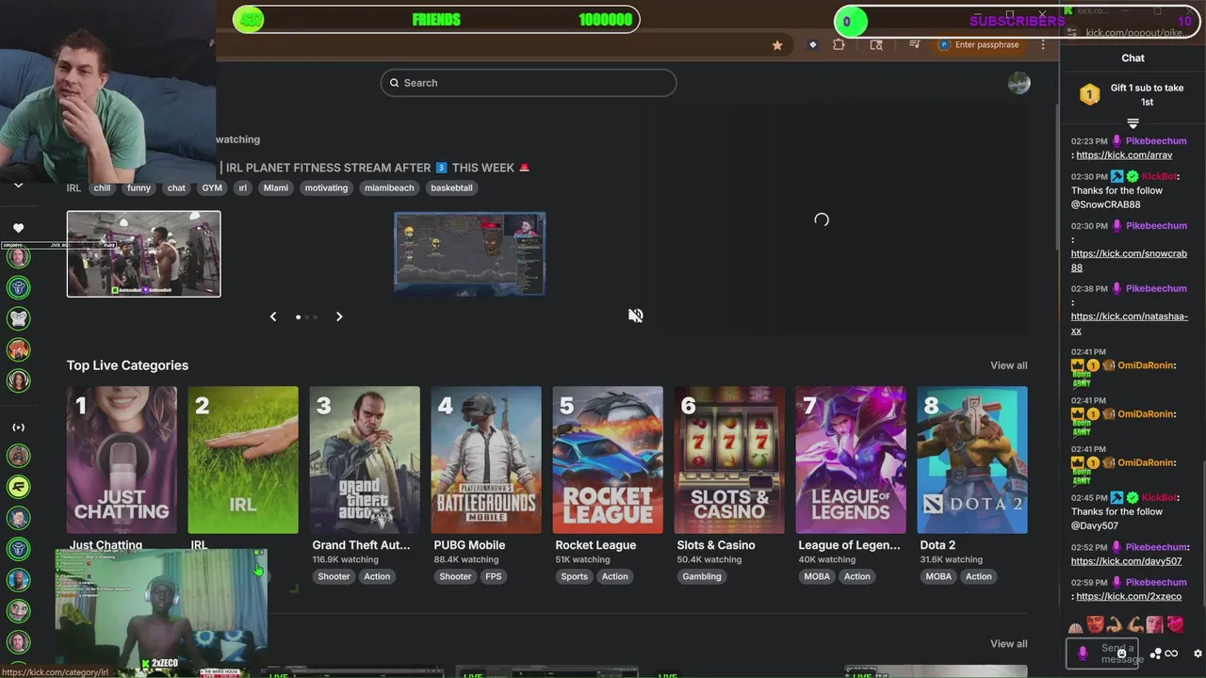Click the chat infinity icon

[1171, 654]
